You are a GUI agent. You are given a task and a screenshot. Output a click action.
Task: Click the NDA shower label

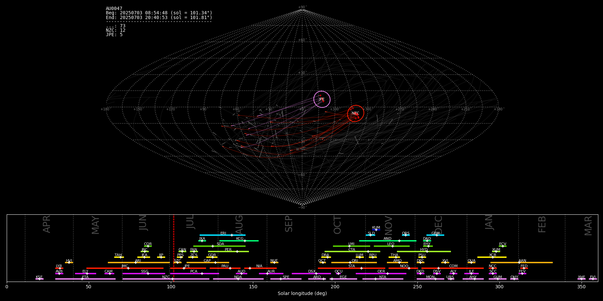pos(238,277)
